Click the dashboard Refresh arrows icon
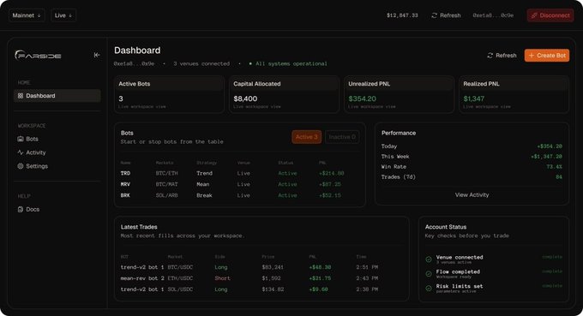Viewport: 583px width, 316px height. coord(490,56)
